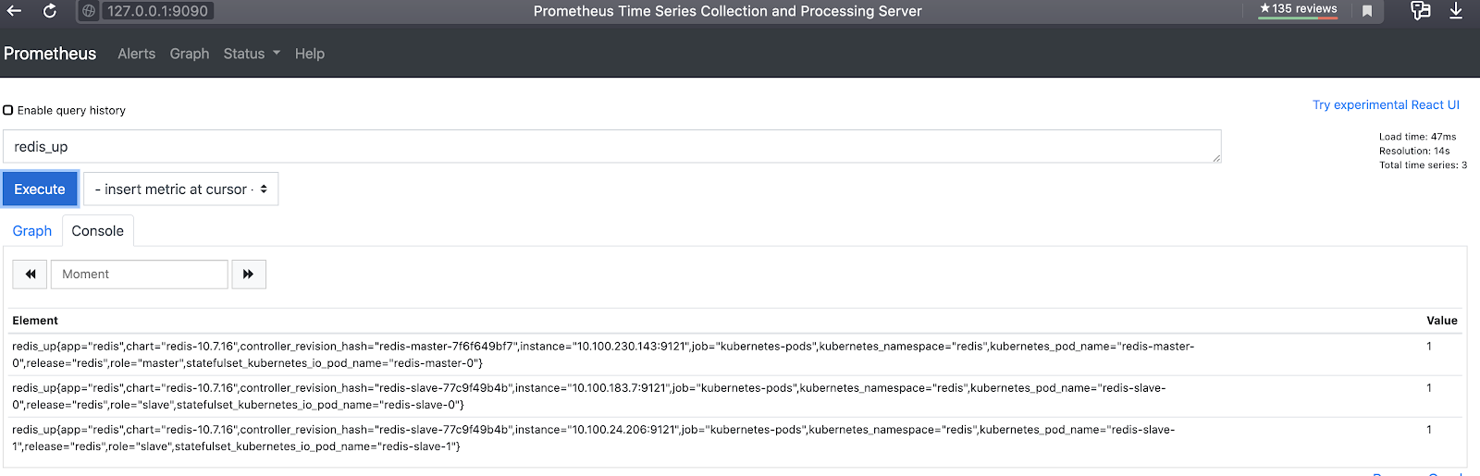Switch to the Console tab
1480x476 pixels.
pyautogui.click(x=98, y=231)
